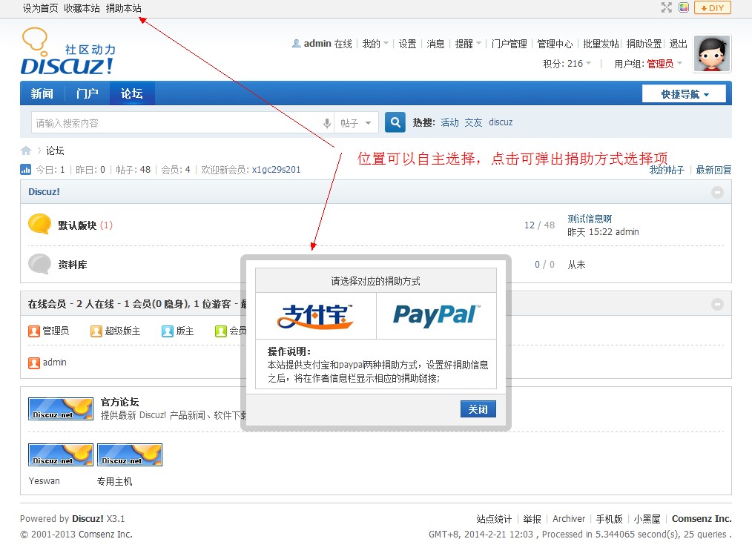Viewport: 752px width, 559px height.
Task: Select the 新闻 tab
Action: point(42,93)
